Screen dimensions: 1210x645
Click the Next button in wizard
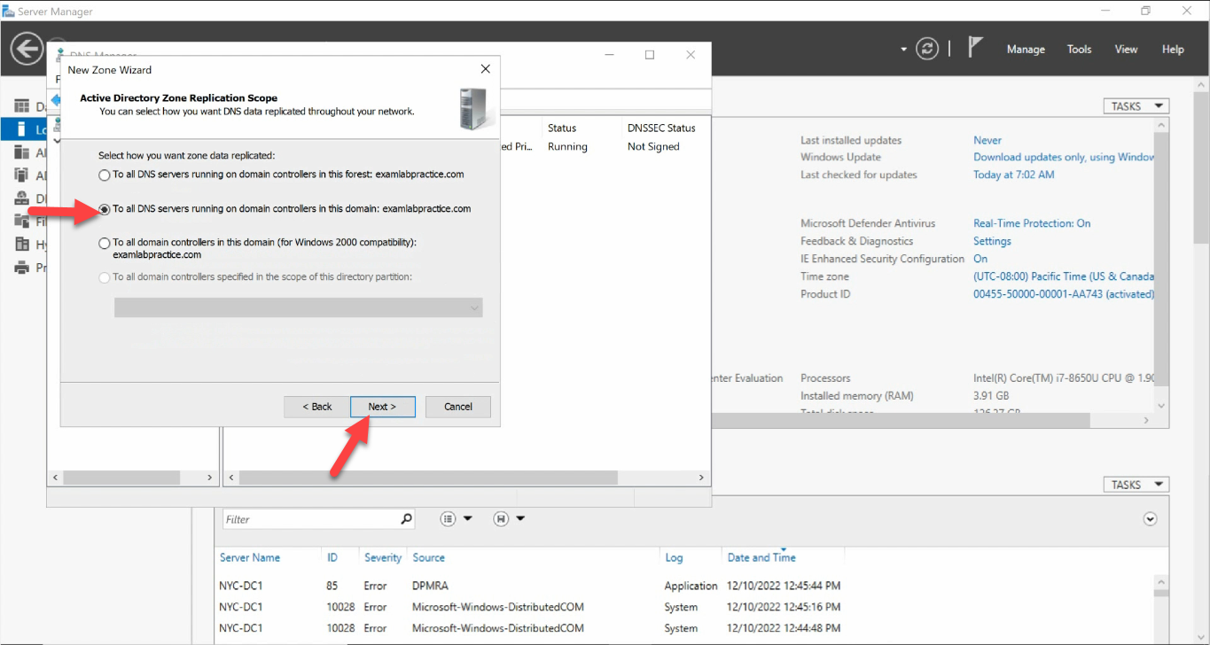tap(382, 407)
